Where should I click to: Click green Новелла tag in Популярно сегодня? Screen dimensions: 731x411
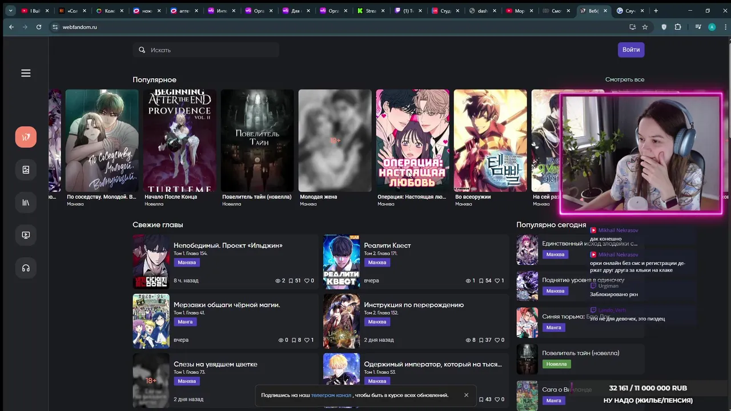[x=556, y=364]
